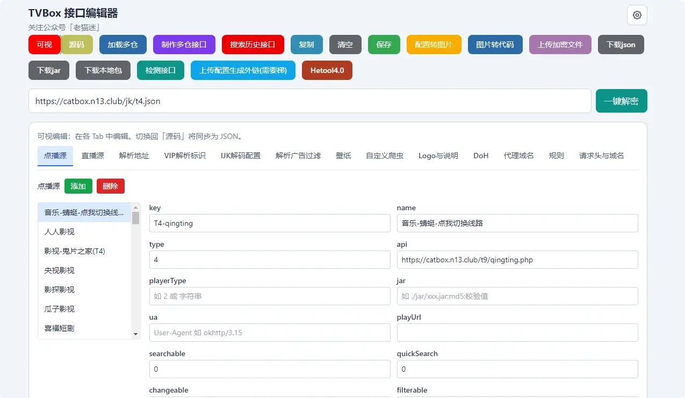Click the 清空 clear button
The width and height of the screenshot is (685, 398).
click(345, 45)
